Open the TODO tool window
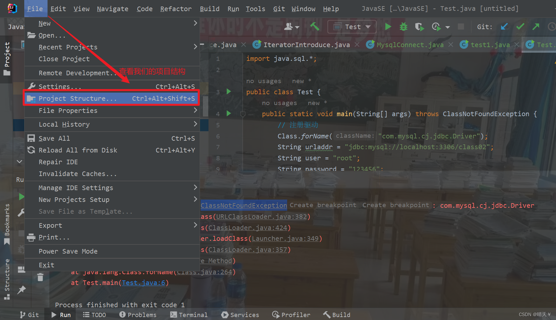The height and width of the screenshot is (320, 556). [x=94, y=314]
